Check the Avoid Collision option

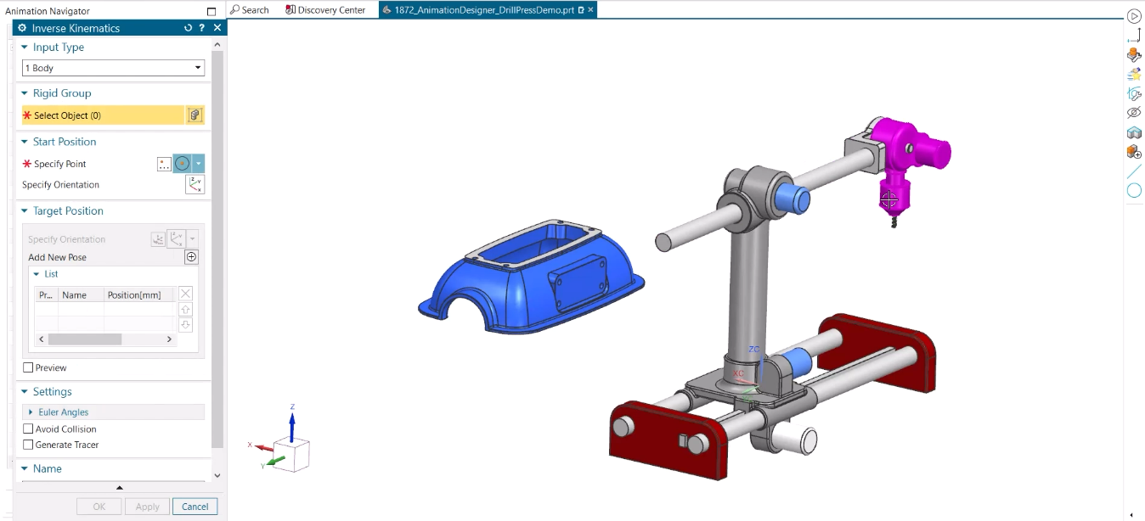click(x=29, y=429)
